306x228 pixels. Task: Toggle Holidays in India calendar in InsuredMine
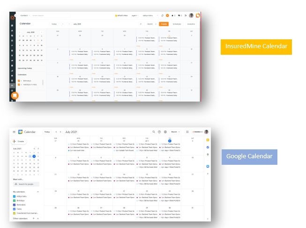pos(19,85)
